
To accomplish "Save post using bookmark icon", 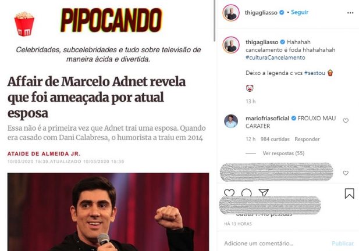I will pyautogui.click(x=349, y=193).
